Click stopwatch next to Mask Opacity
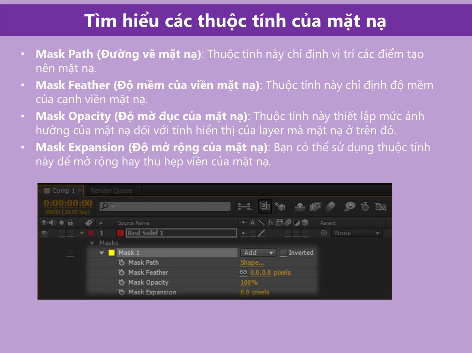The image size is (472, 353). click(122, 282)
